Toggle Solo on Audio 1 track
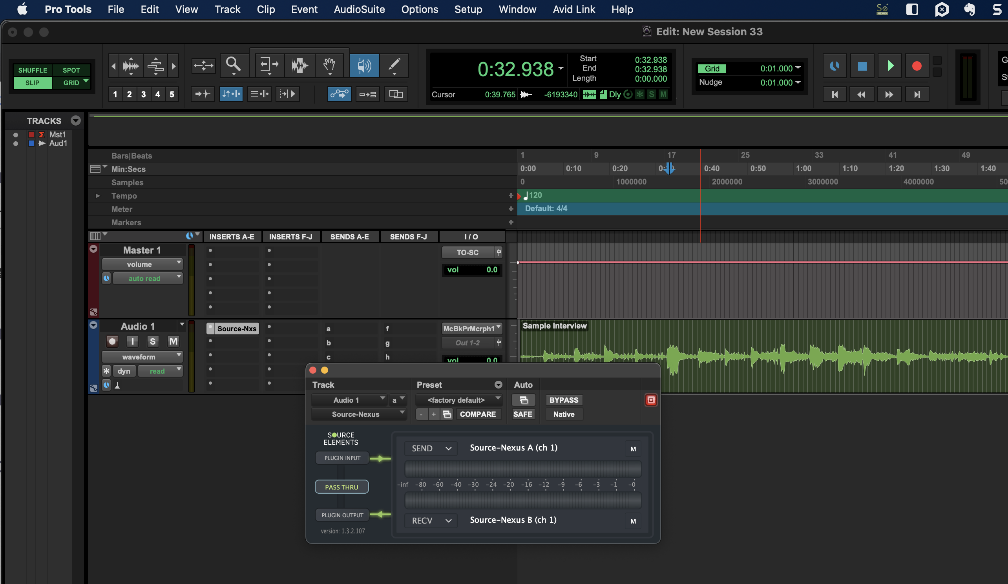1008x584 pixels. click(x=152, y=341)
